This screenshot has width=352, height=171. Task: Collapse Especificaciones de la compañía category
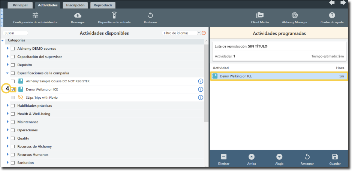[x=7, y=73]
